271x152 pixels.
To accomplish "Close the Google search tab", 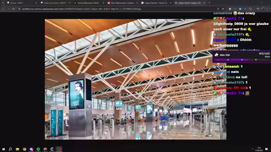I will [x=170, y=3].
